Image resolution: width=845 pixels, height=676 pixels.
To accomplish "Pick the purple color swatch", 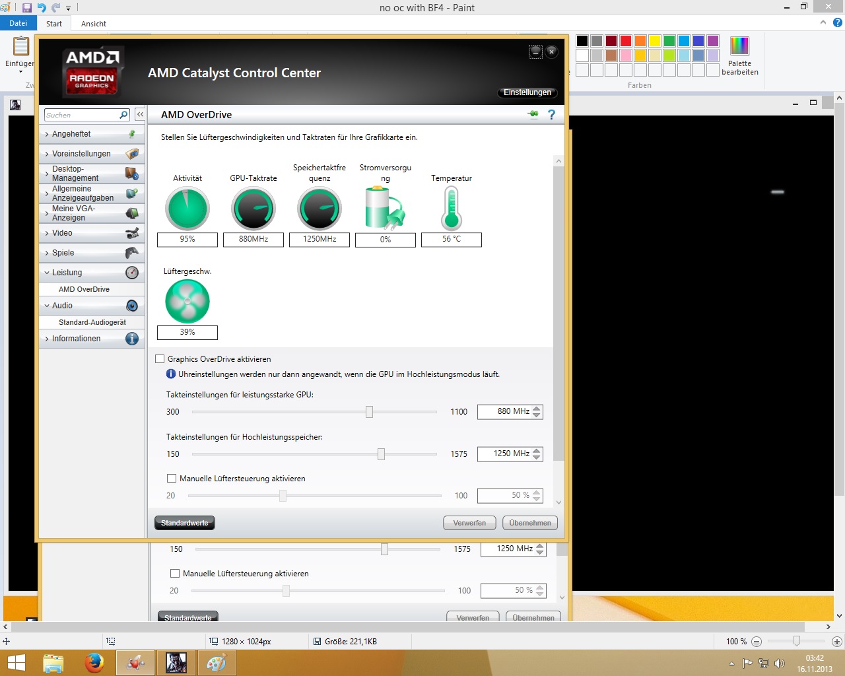I will pos(713,41).
